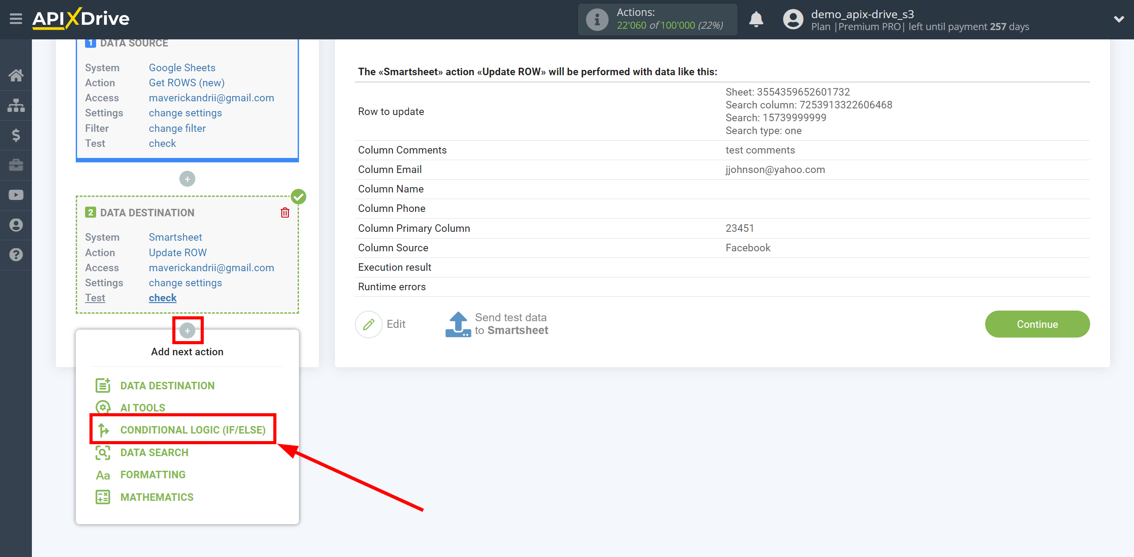Screen dimensions: 1134x557
Task: Click the Formatting Aa icon
Action: click(103, 475)
